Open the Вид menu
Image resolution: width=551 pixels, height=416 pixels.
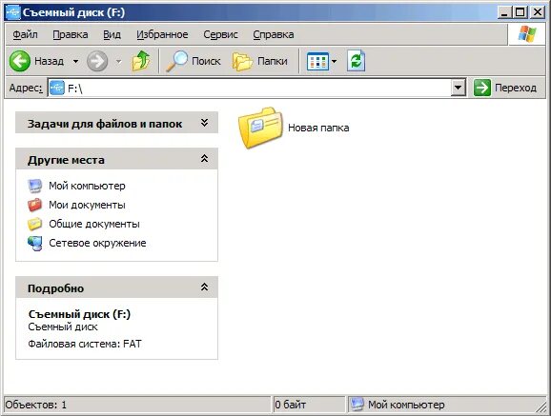pos(112,34)
